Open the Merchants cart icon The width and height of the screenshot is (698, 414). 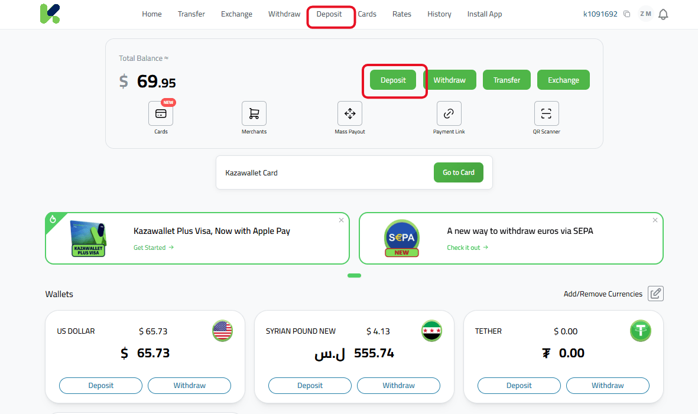[x=254, y=113]
